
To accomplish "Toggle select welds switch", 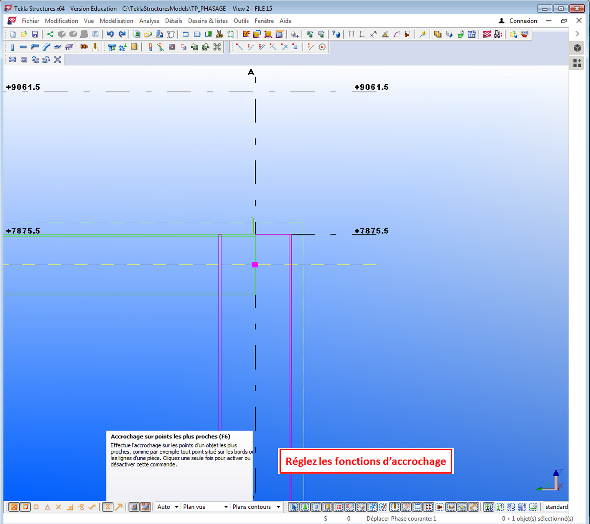I will [x=395, y=507].
